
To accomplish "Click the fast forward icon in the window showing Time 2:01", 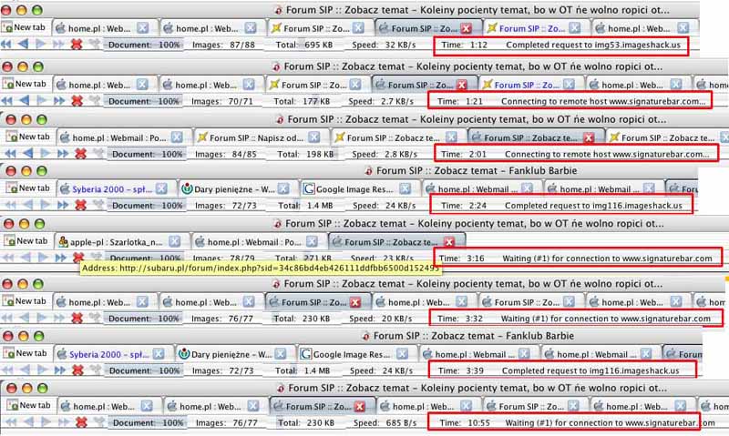I will pos(62,155).
